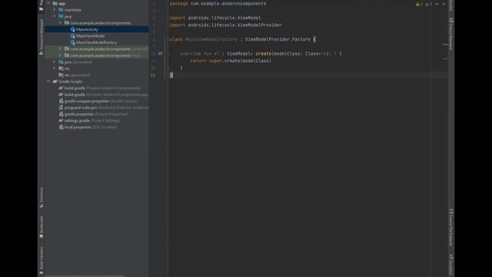
Task: Click the create function name in editor
Action: 263,54
